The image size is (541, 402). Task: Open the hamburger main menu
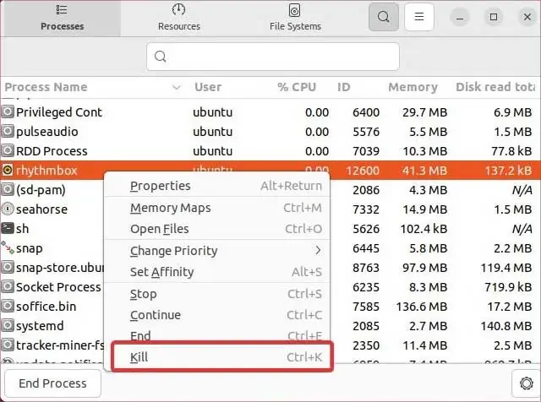(x=419, y=17)
